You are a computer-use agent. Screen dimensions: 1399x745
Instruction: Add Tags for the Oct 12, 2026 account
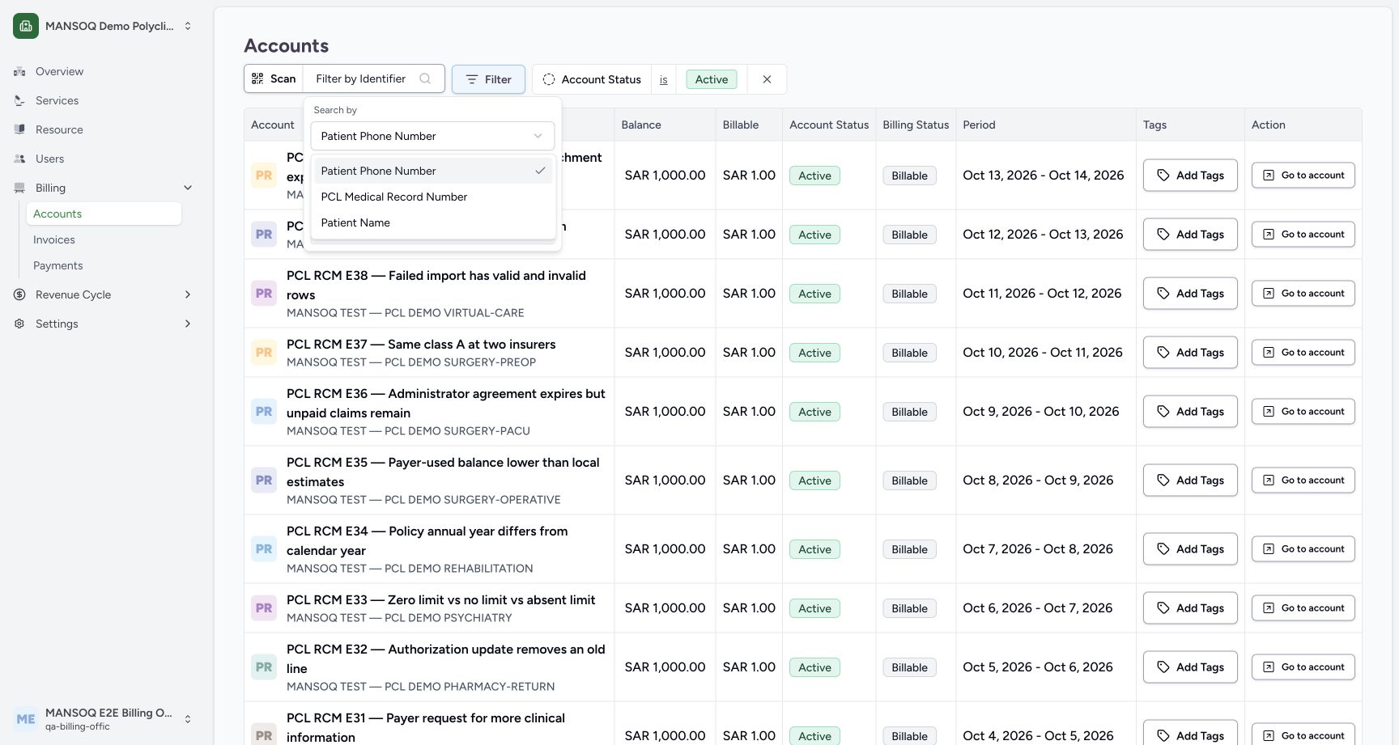tap(1190, 234)
